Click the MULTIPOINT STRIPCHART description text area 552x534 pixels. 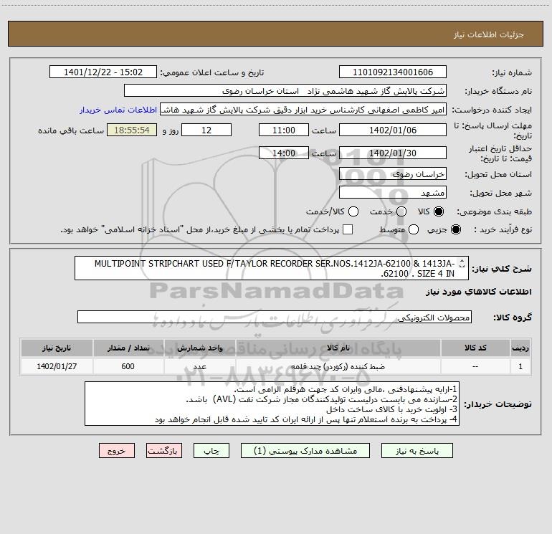pos(272,268)
